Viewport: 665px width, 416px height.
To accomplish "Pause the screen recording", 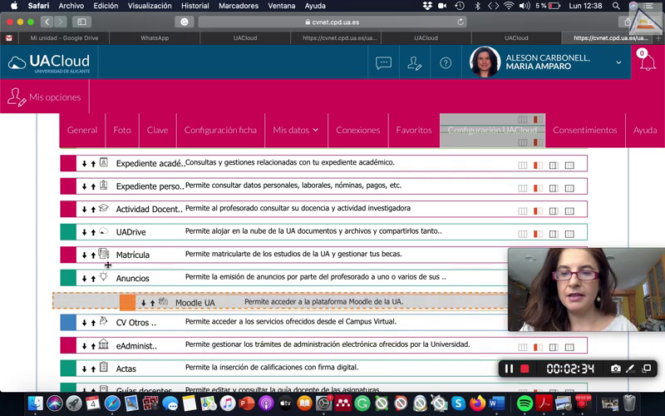I will click(x=509, y=369).
